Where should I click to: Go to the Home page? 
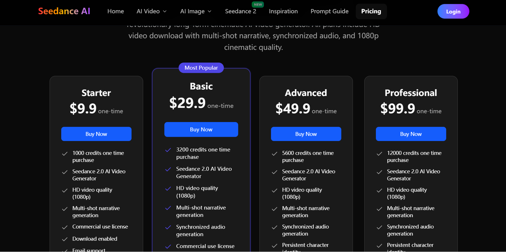[x=115, y=11]
